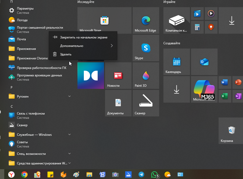Open the 2GIS map taskbar icon
The height and width of the screenshot is (179, 243).
37,174
